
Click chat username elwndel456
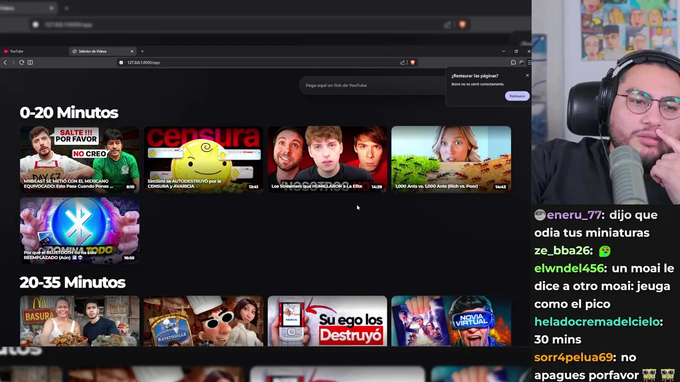tap(569, 268)
